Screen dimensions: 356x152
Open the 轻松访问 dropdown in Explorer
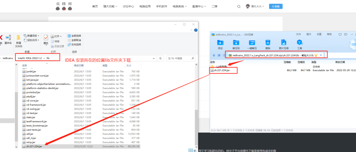31,40
